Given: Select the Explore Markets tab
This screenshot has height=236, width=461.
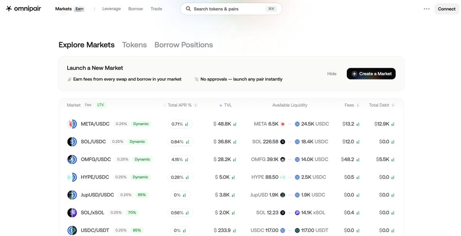Looking at the screenshot, I should click(87, 45).
